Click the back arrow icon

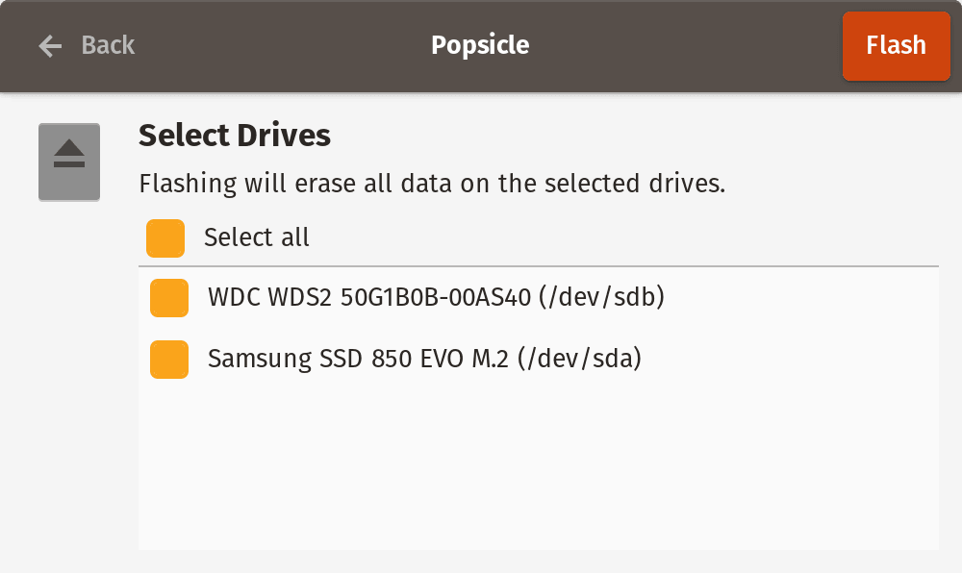50,45
